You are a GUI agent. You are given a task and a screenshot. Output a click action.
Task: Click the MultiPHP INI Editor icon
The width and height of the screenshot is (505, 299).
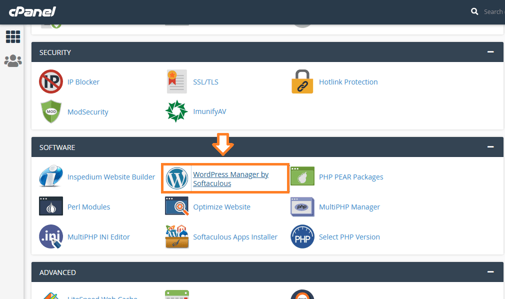pos(51,236)
